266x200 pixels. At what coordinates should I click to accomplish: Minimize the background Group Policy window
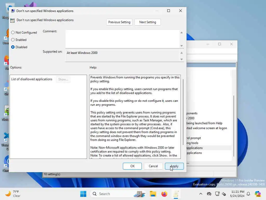(208, 44)
